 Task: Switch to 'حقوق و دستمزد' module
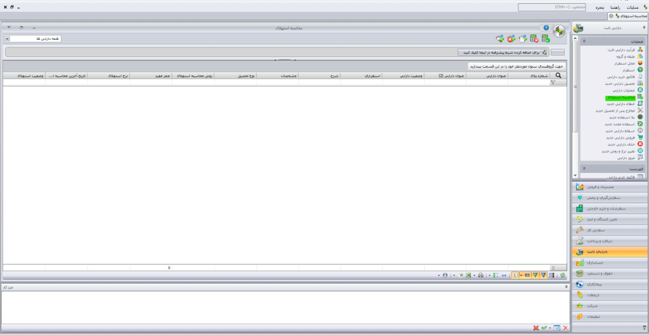pos(610,274)
